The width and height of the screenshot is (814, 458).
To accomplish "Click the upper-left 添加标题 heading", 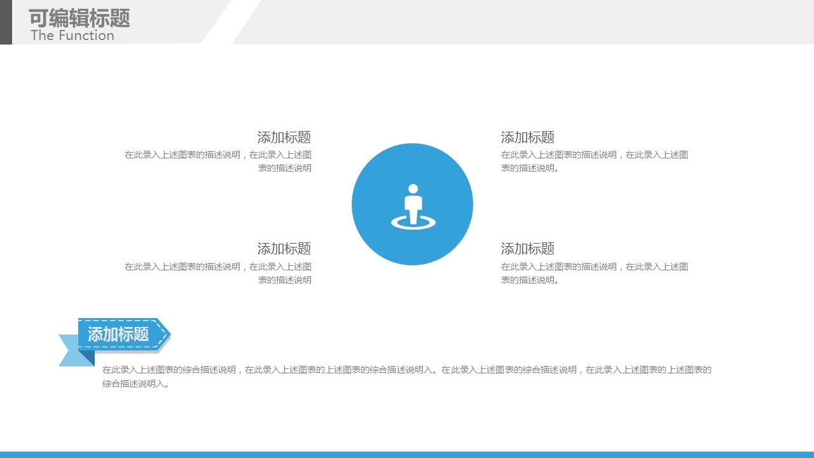I will click(x=284, y=137).
